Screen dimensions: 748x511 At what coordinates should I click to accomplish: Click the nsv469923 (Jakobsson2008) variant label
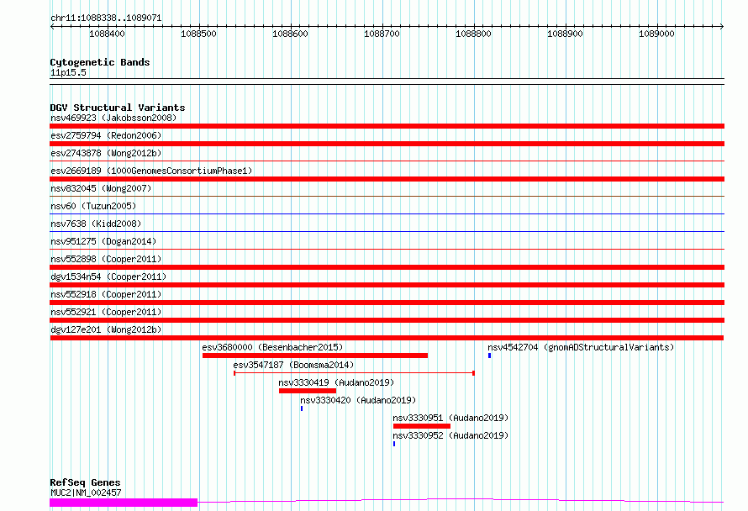(x=113, y=118)
